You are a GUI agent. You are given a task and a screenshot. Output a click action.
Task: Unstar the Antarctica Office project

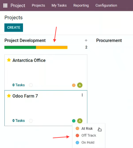pos(9,60)
